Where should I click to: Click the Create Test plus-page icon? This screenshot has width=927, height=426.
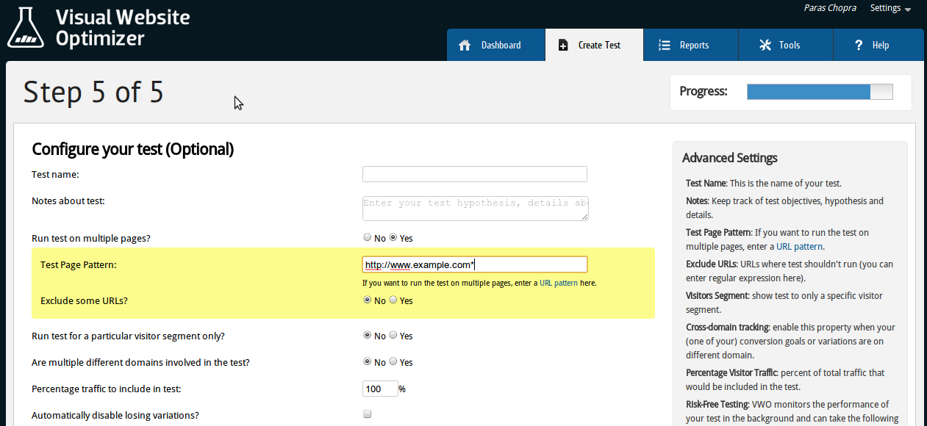click(x=563, y=45)
